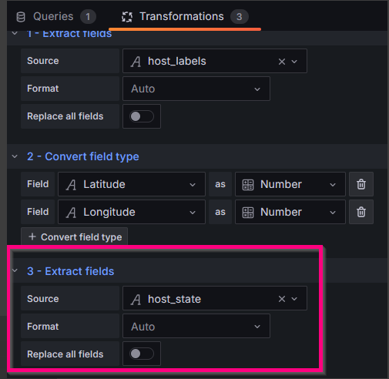This screenshot has width=389, height=379.
Task: Delete the Longitude field conversion row
Action: coord(361,212)
